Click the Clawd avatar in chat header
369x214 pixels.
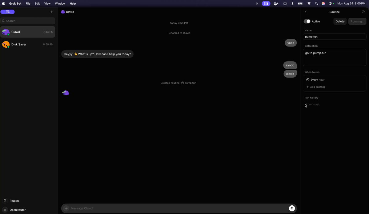[63, 12]
